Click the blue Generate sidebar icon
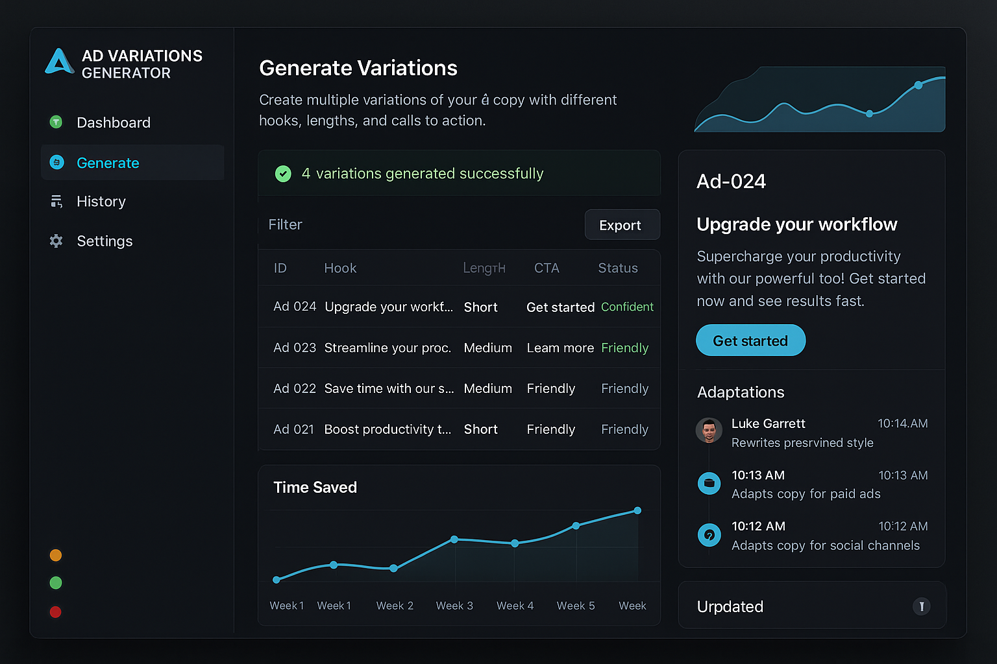The height and width of the screenshot is (664, 997). pos(56,162)
